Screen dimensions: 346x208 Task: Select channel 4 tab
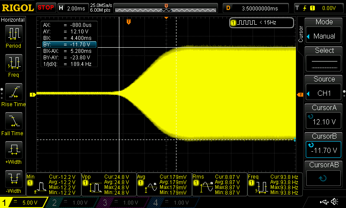click(x=173, y=202)
